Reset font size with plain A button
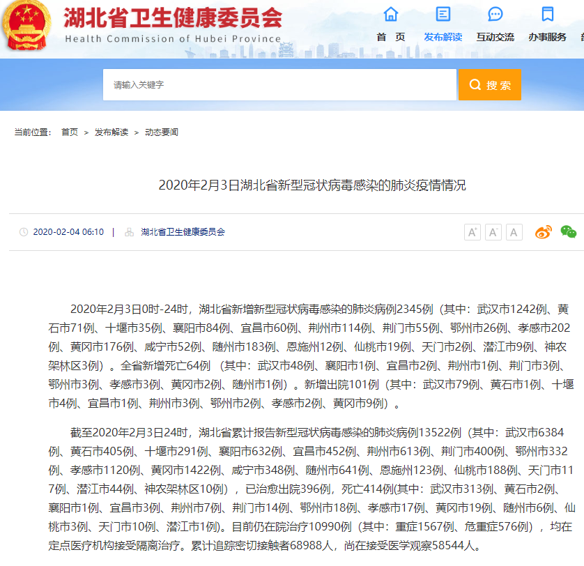Viewport: 584px width, 566px height. [x=514, y=232]
